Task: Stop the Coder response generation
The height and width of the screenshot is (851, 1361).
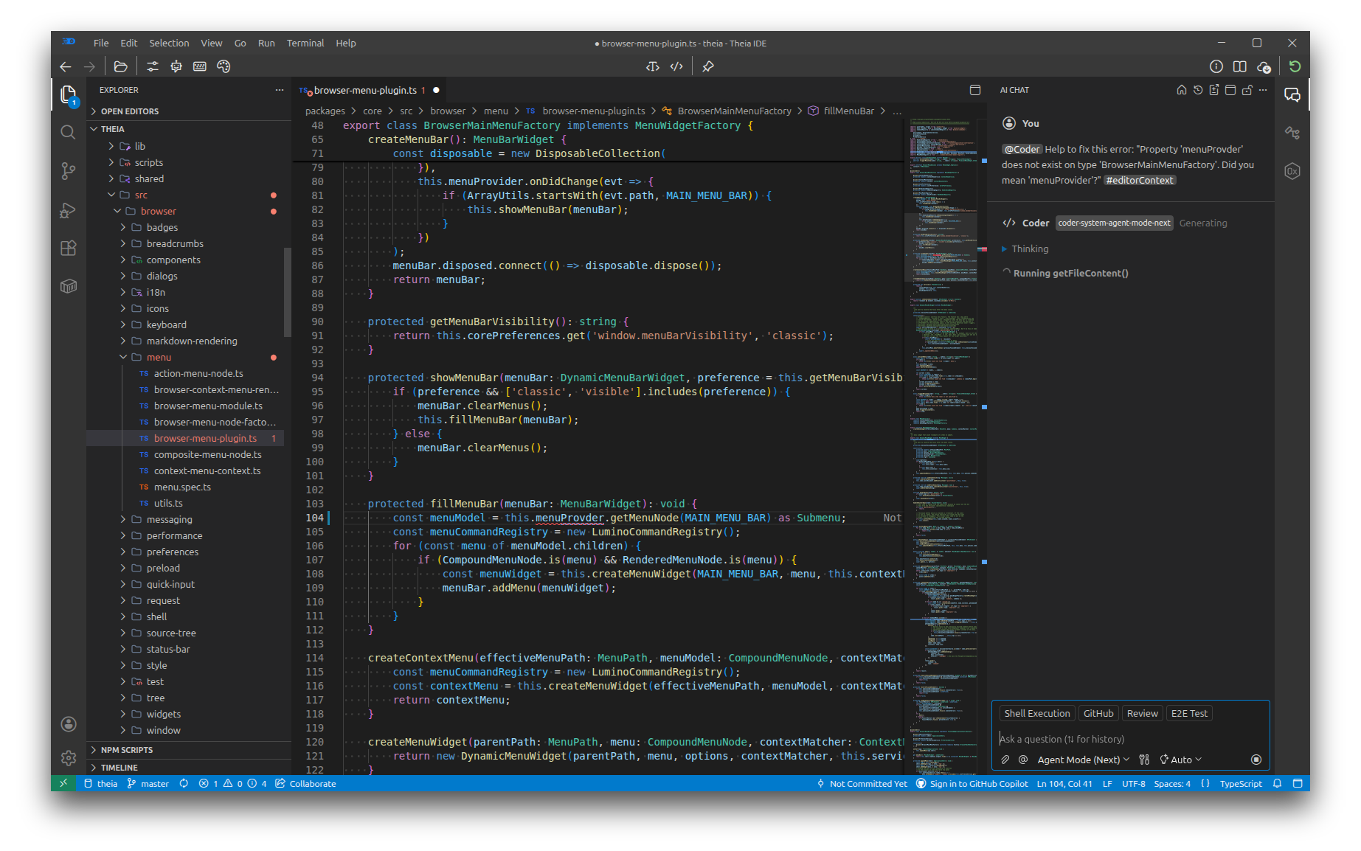Action: [1256, 760]
